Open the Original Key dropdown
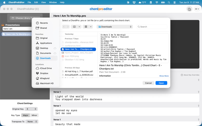Viewport: 202px width, 126px height. [31, 109]
